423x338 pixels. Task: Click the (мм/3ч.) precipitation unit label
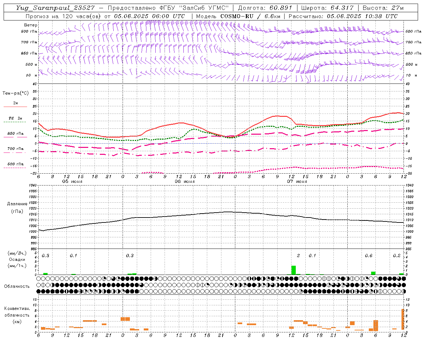click(x=17, y=253)
